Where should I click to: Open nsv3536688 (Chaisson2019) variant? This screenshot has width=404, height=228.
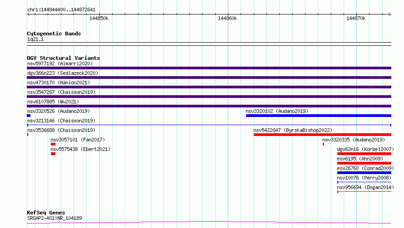(61, 130)
